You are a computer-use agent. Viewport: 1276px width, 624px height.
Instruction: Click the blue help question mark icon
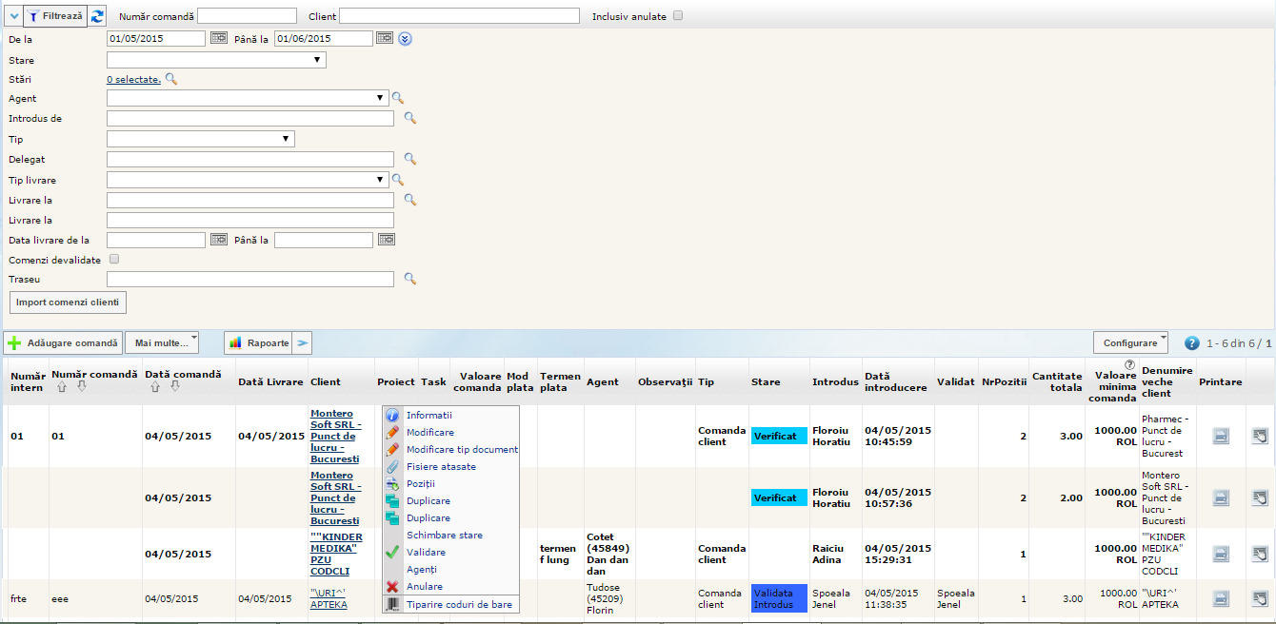tap(1191, 343)
